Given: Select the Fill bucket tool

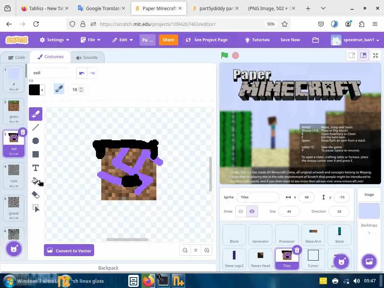Looking at the screenshot, I should click(x=36, y=181).
